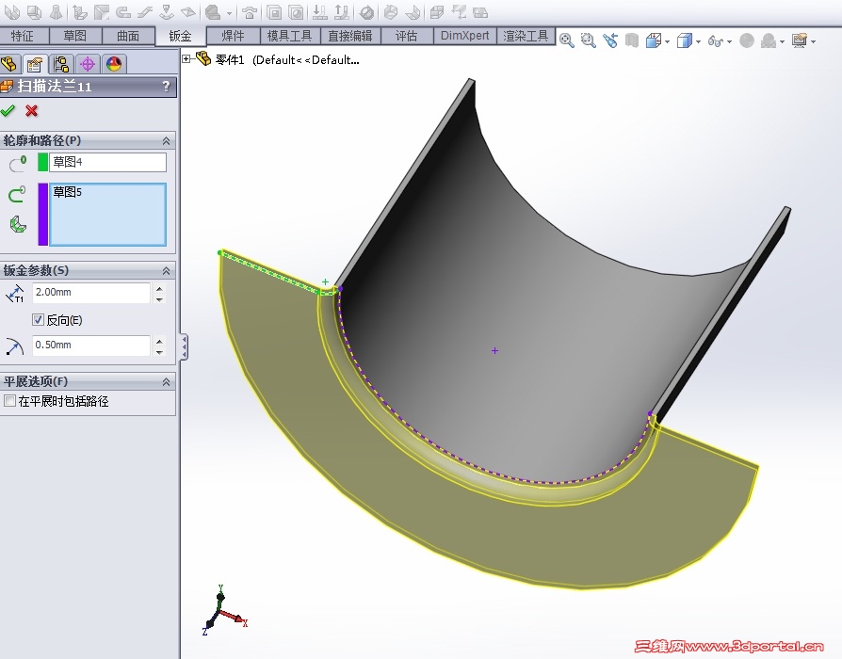Click the Section View icon

point(631,40)
